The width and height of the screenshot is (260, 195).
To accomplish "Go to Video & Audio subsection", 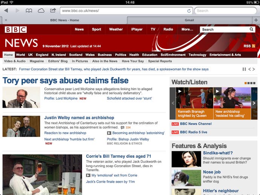I will pos(15,61).
